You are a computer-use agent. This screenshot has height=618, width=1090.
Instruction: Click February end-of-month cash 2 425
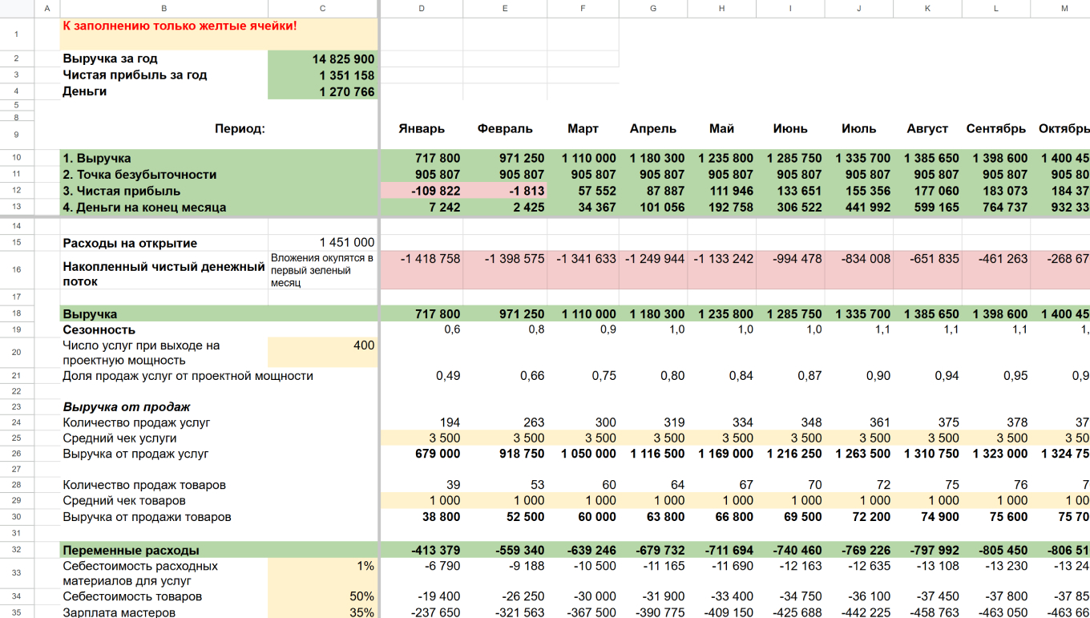pos(505,208)
